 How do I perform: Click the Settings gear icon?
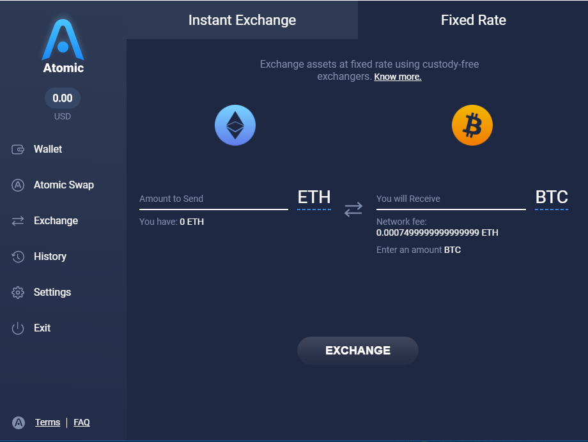click(x=18, y=293)
